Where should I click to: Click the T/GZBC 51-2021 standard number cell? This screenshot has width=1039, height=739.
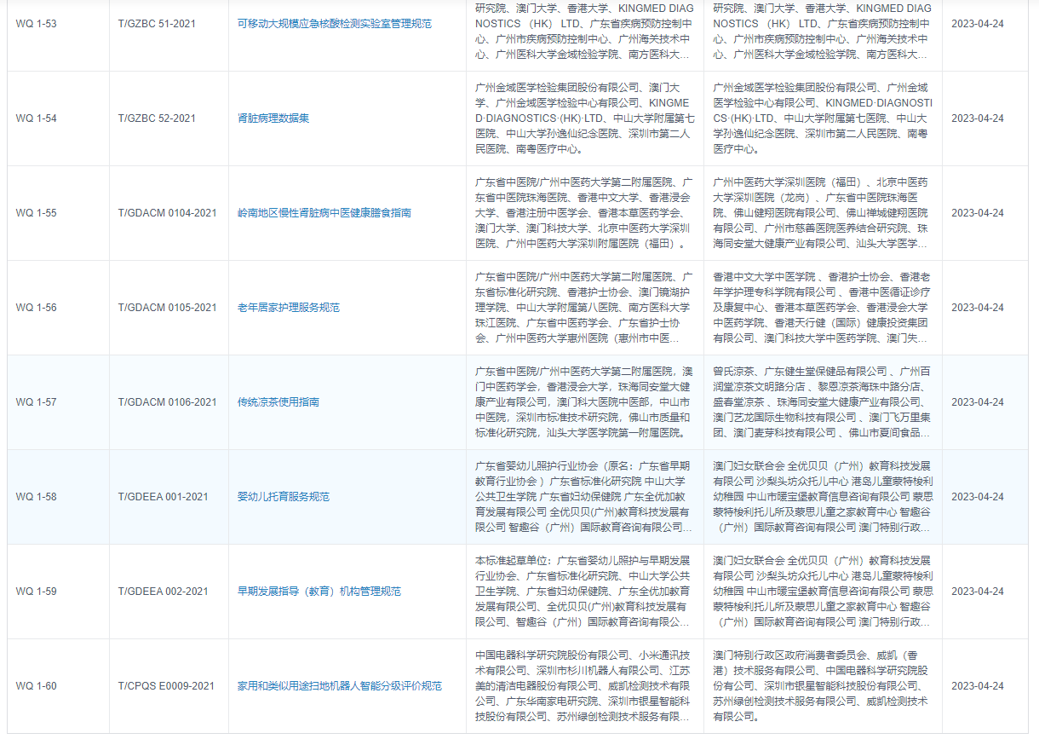click(156, 24)
